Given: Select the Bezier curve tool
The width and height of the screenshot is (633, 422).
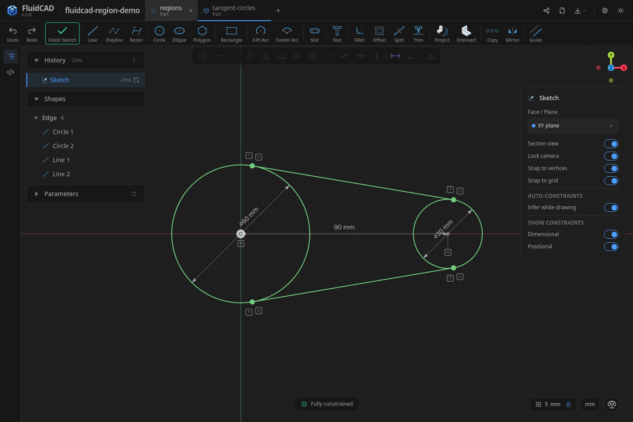Looking at the screenshot, I should [x=137, y=34].
